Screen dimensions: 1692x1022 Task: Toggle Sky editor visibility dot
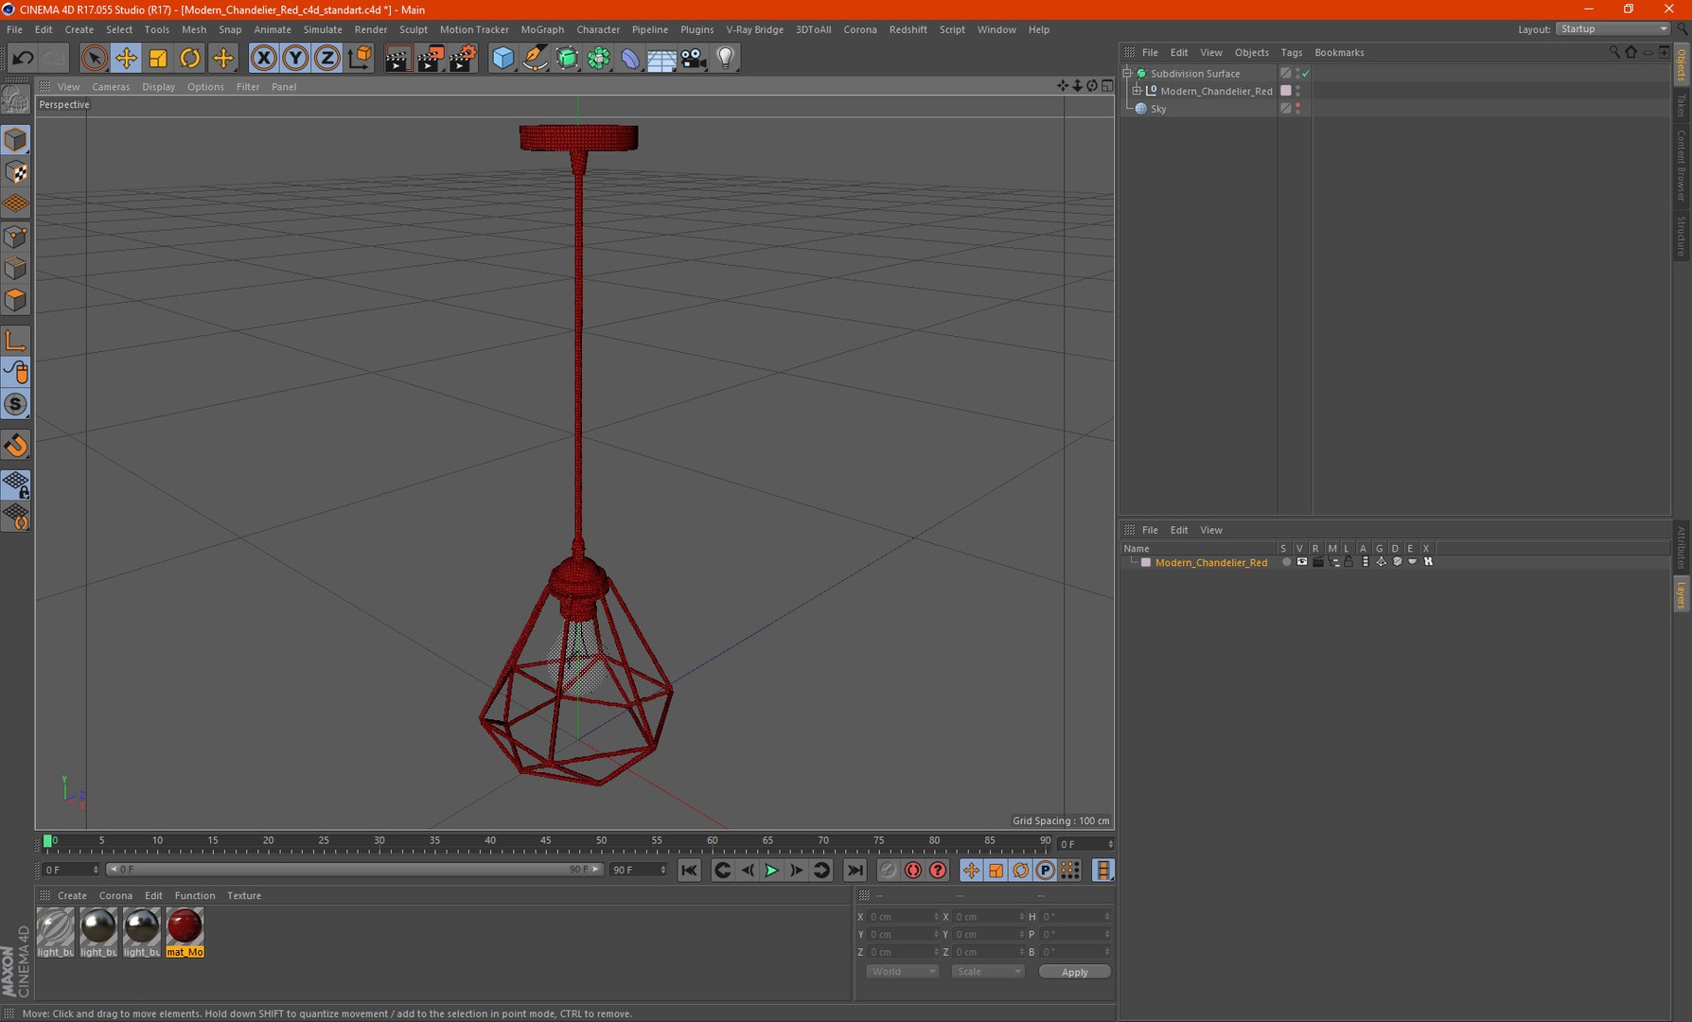[1297, 105]
